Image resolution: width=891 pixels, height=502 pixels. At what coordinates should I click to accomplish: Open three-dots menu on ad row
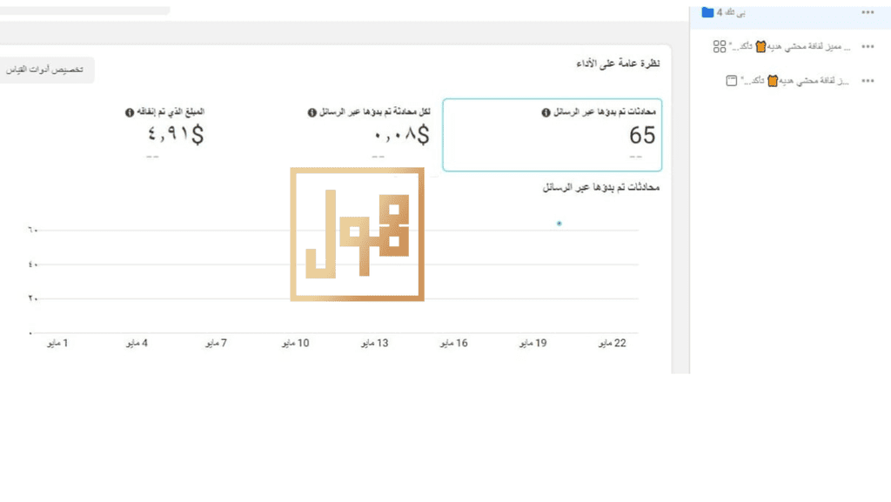click(868, 81)
